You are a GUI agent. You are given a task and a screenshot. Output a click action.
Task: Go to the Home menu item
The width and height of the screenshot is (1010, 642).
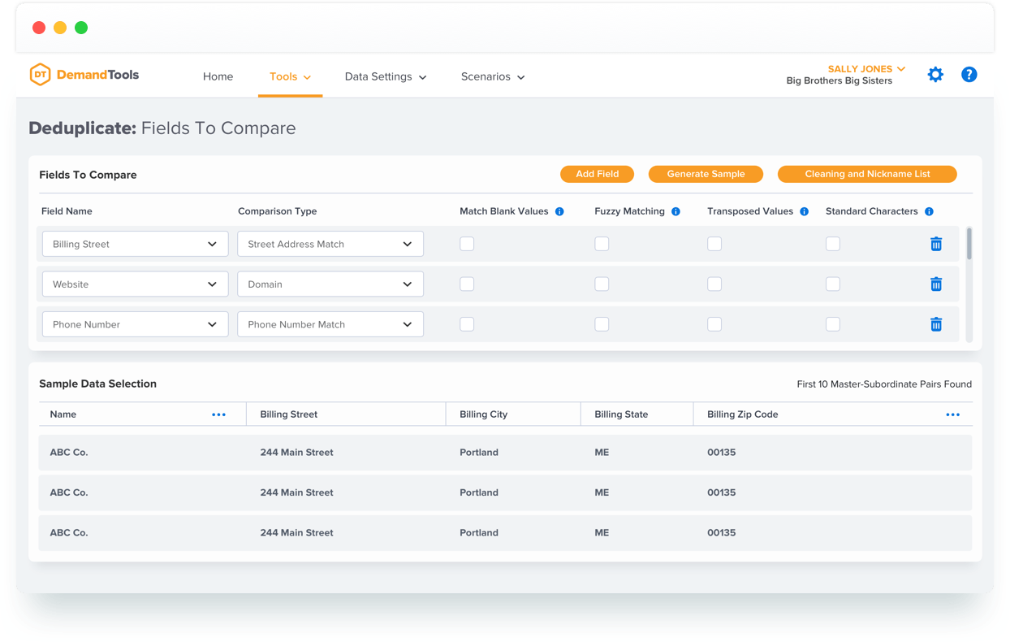218,76
